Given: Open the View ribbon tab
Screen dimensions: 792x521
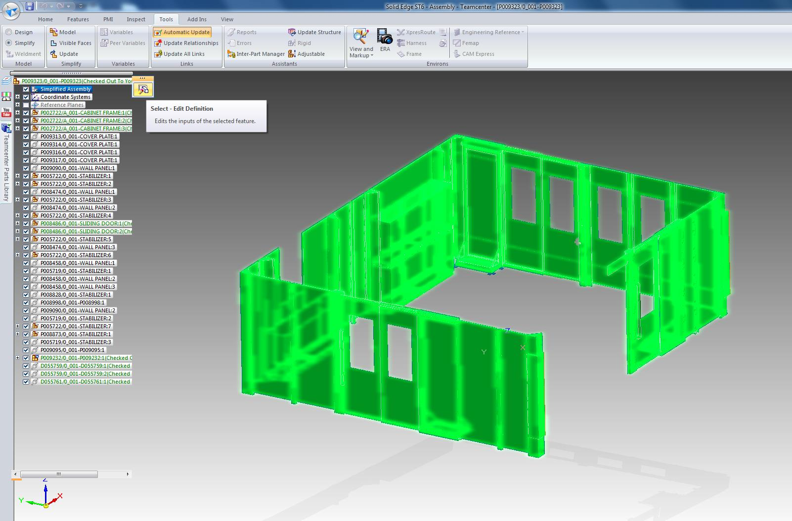Looking at the screenshot, I should tap(227, 19).
